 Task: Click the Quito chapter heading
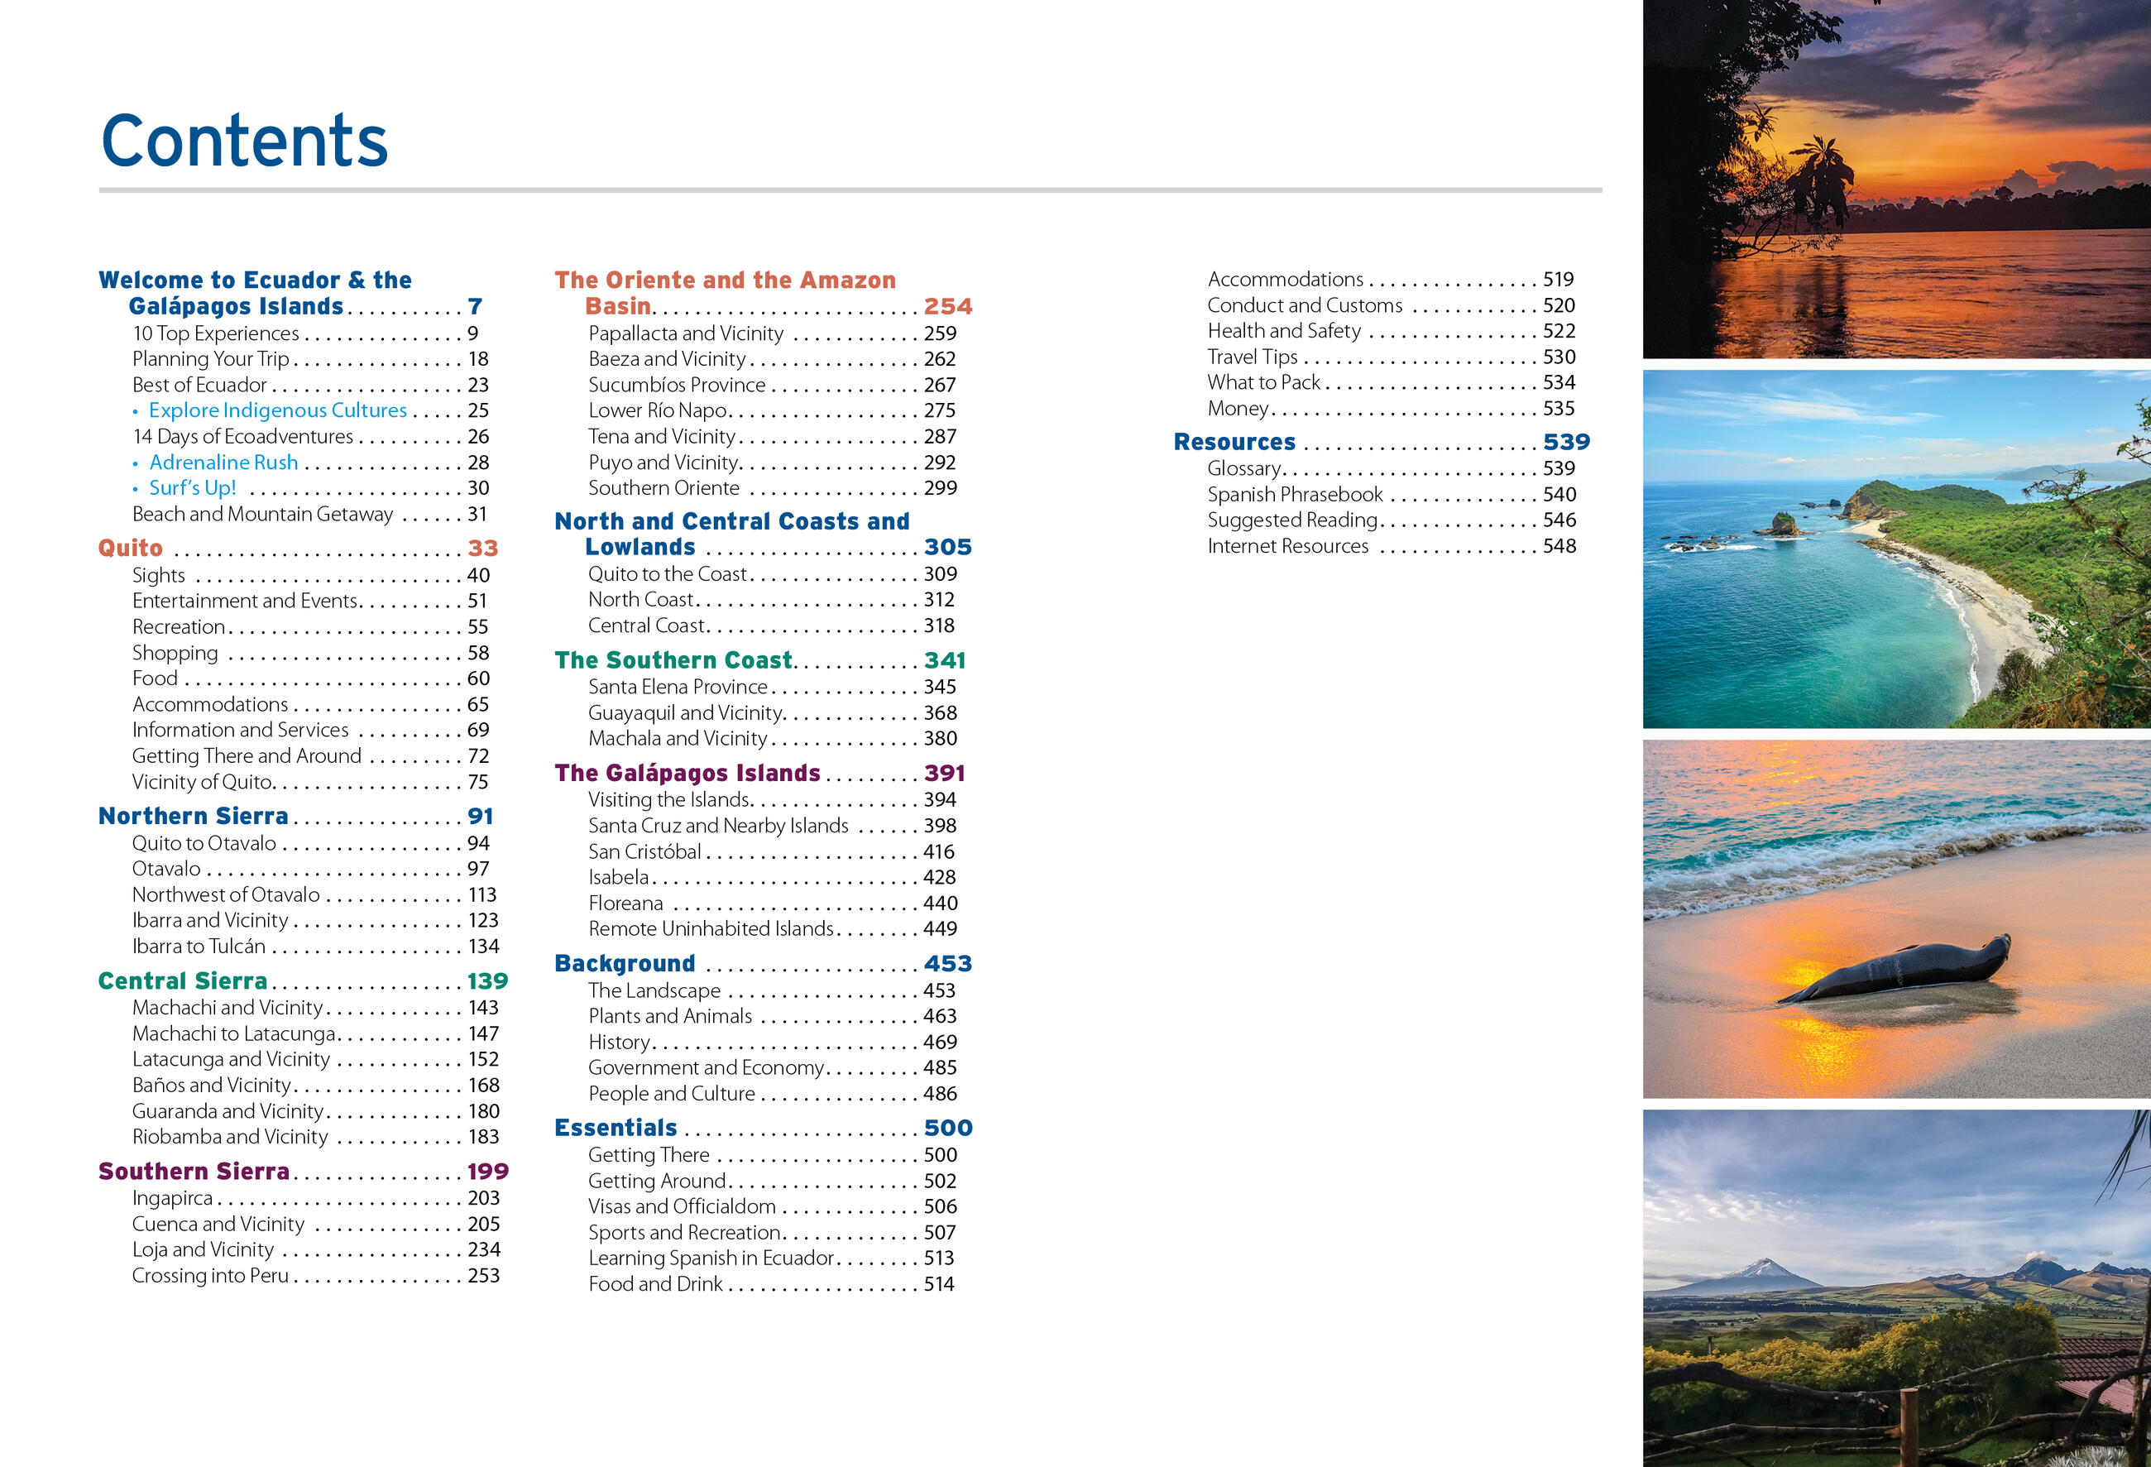(x=131, y=548)
